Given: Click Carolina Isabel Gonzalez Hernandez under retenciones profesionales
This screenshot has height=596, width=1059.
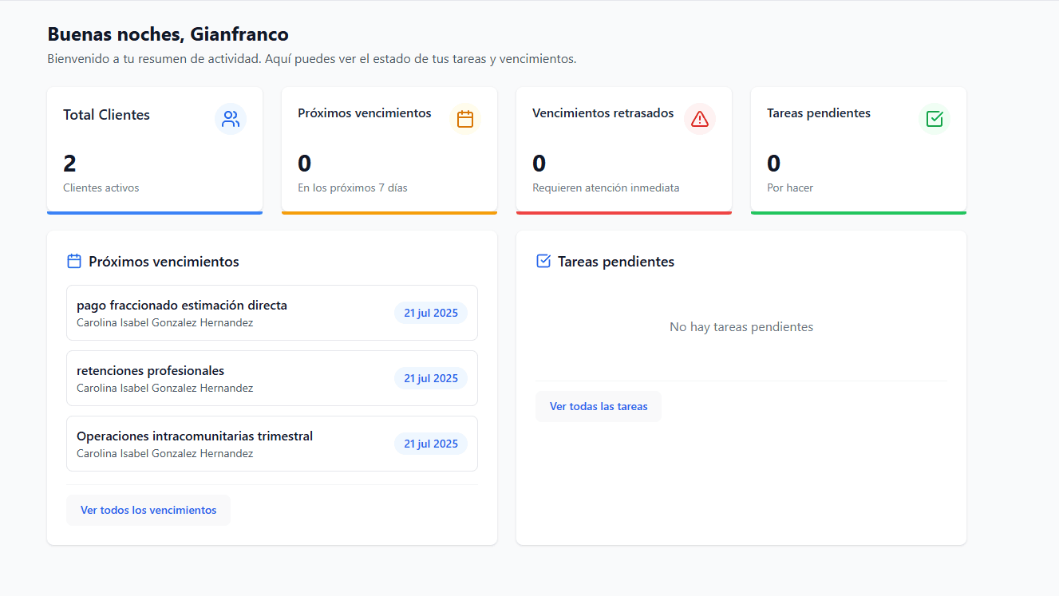Looking at the screenshot, I should pyautogui.click(x=164, y=388).
